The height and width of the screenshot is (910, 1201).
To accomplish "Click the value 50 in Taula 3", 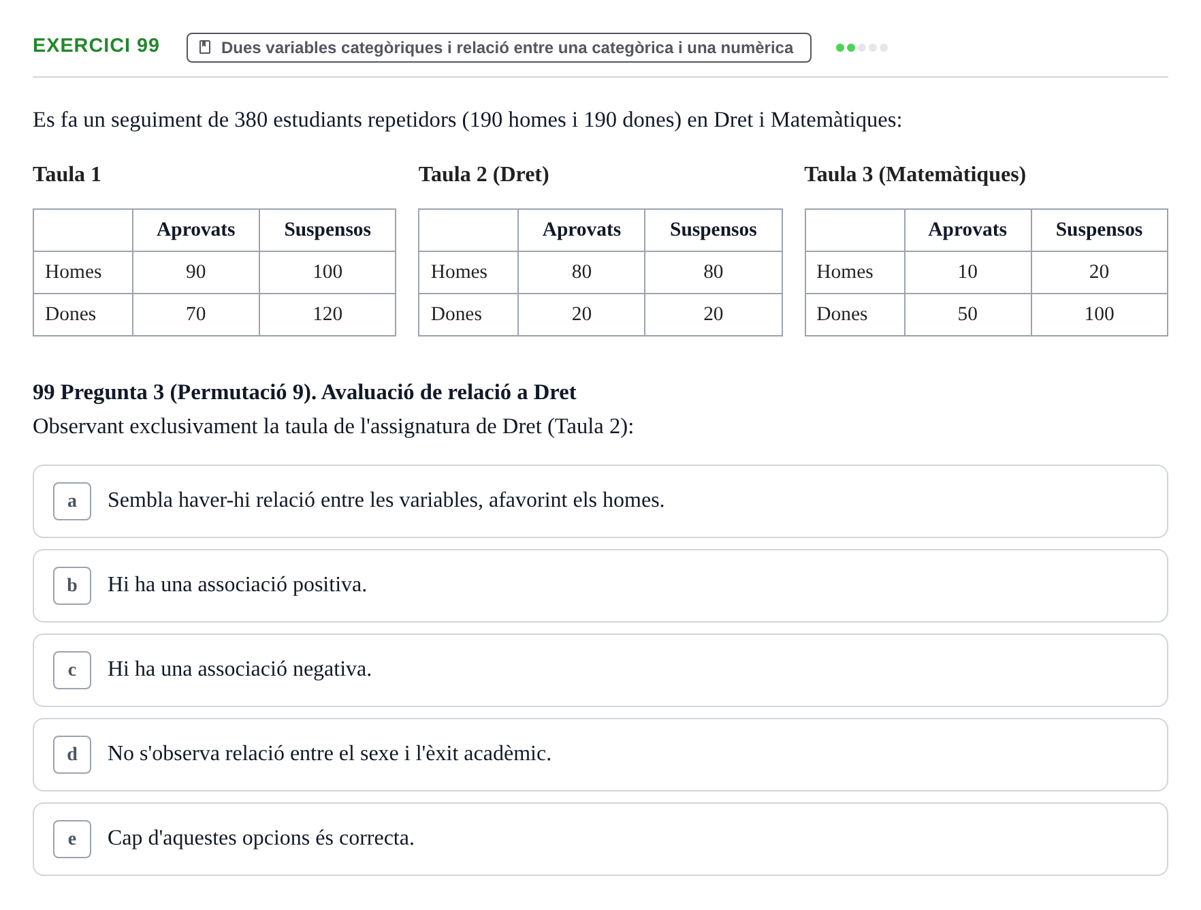I will pos(967,314).
